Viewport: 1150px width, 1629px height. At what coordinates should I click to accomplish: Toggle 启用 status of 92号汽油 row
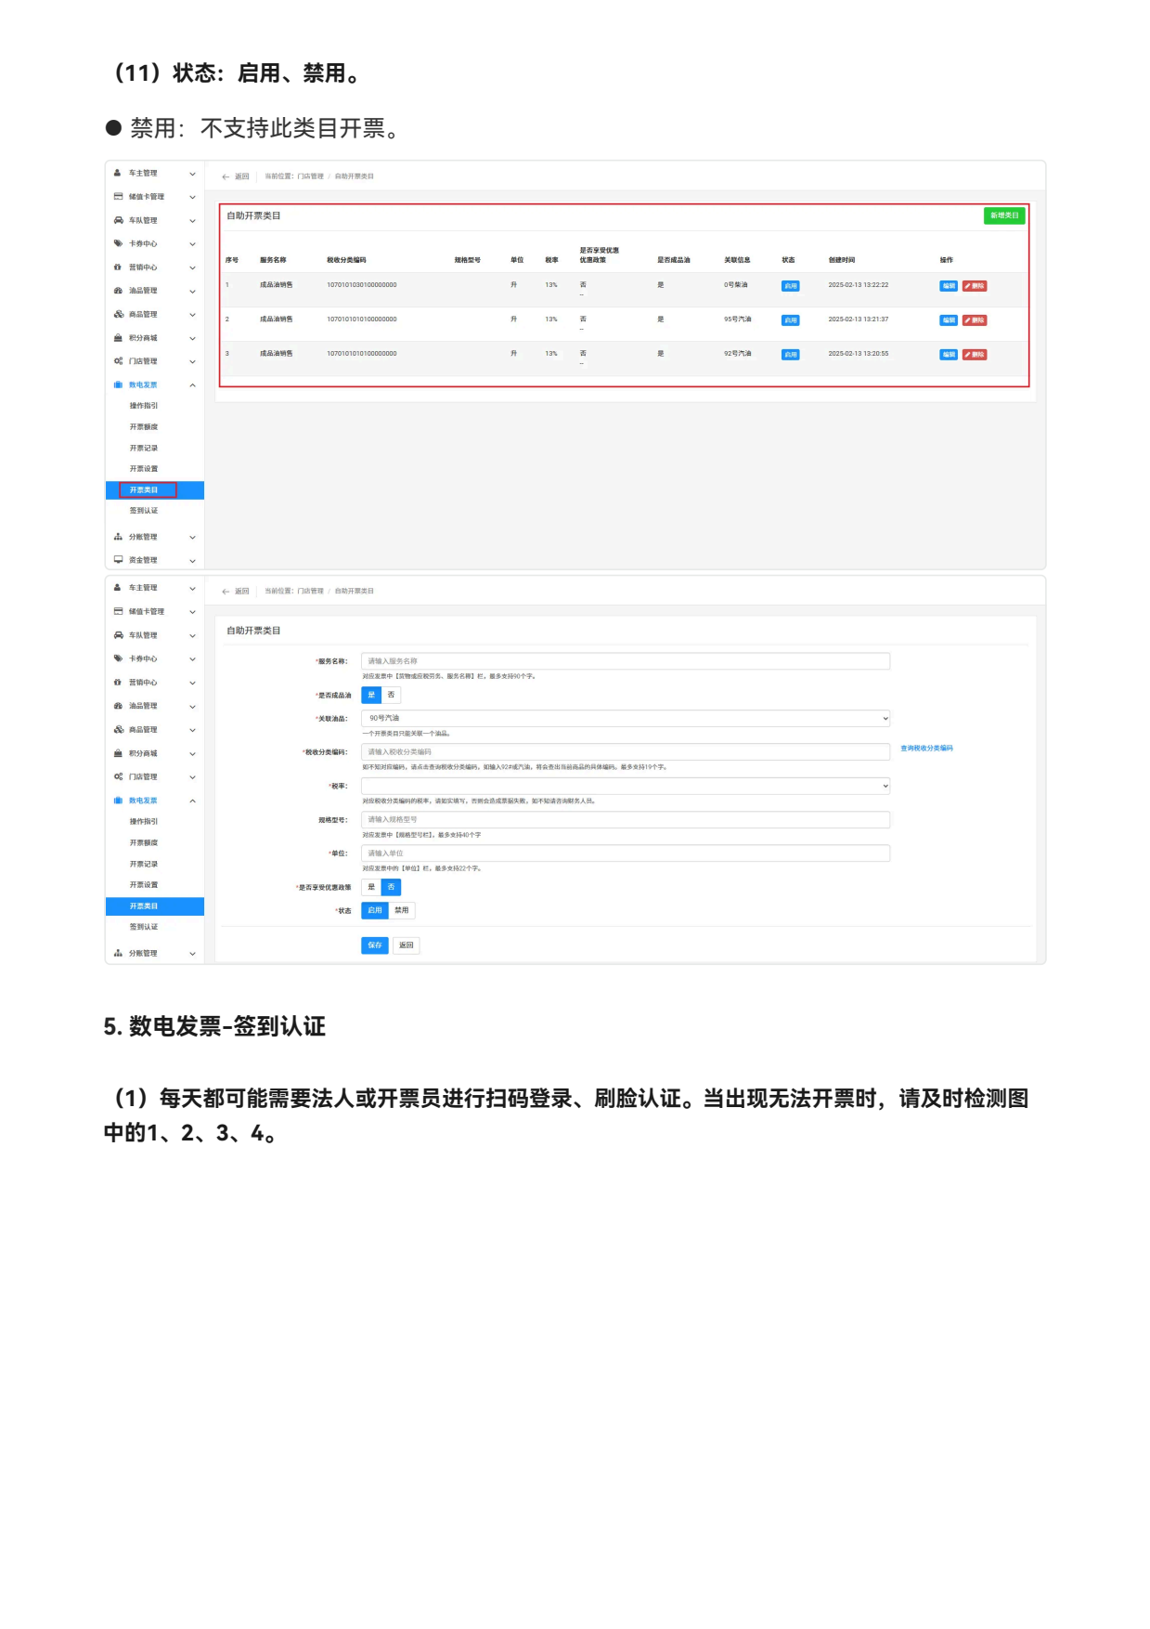[791, 355]
